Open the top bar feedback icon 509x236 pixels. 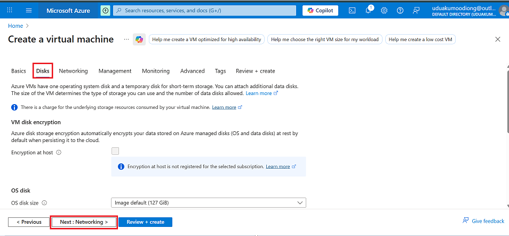tap(416, 10)
